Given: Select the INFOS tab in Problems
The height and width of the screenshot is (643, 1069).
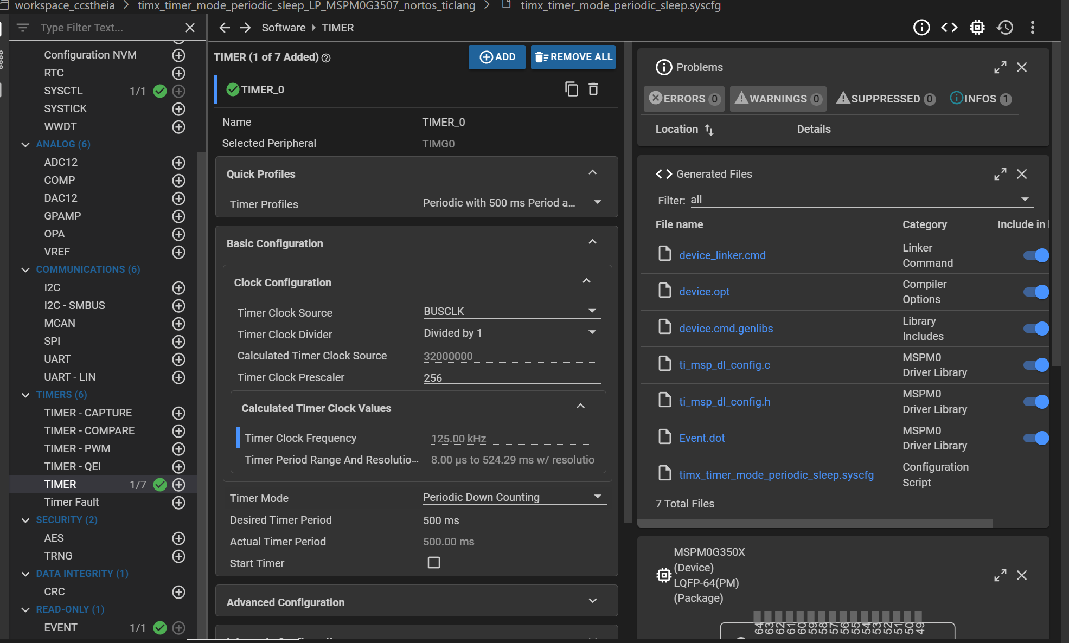Looking at the screenshot, I should coord(980,99).
